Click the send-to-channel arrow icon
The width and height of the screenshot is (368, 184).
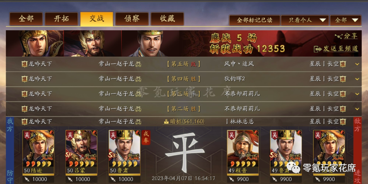pos(318,49)
